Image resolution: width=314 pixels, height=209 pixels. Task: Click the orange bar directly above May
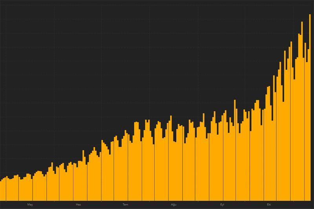click(x=30, y=188)
